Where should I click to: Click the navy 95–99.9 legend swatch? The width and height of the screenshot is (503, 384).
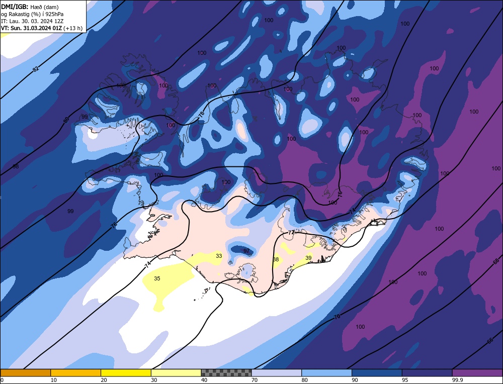click(427, 372)
